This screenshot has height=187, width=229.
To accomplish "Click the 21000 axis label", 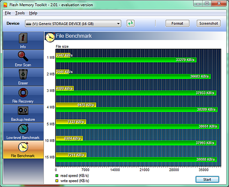I will tap(144, 170).
